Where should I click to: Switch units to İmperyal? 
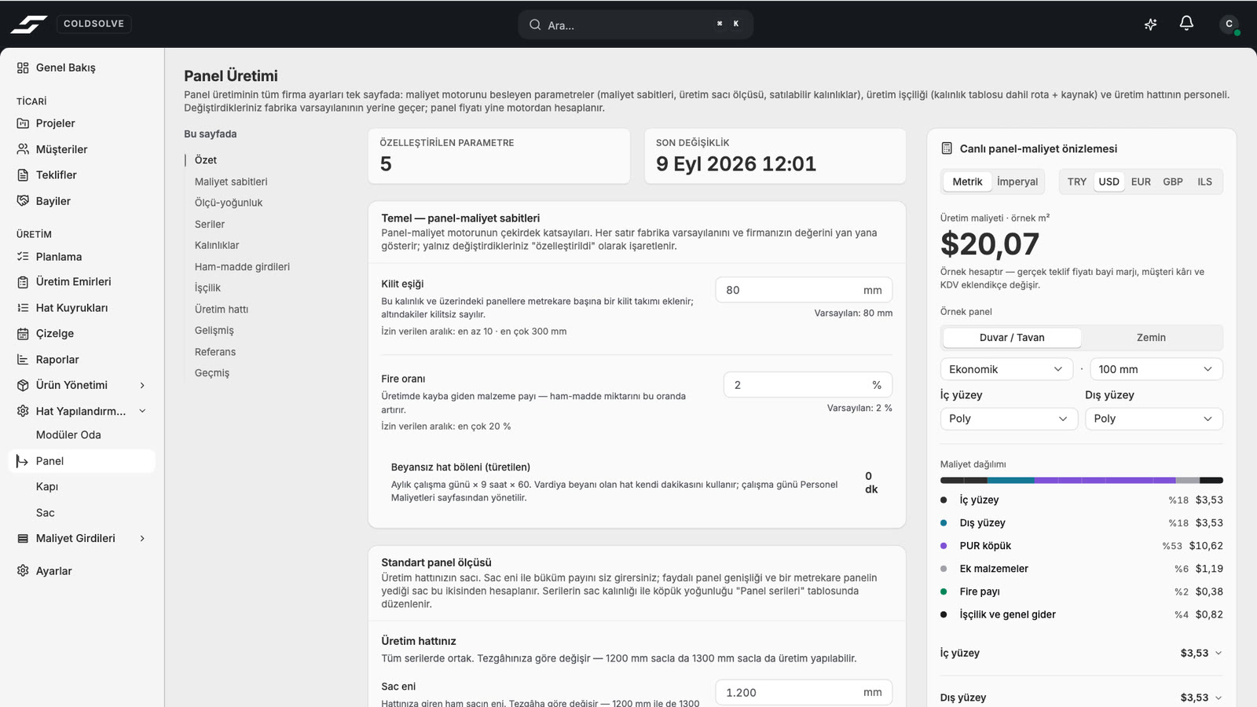pyautogui.click(x=1017, y=181)
